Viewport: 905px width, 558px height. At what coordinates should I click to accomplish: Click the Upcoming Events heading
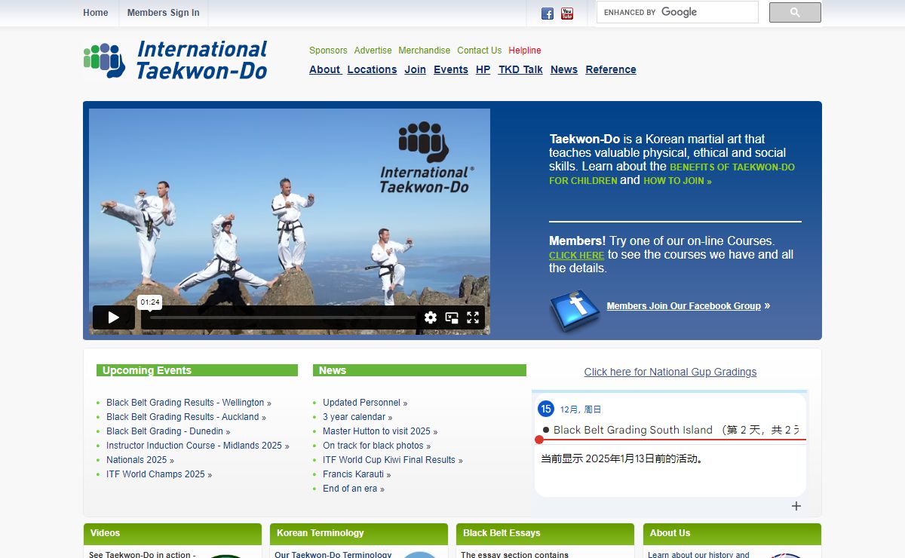pyautogui.click(x=198, y=370)
